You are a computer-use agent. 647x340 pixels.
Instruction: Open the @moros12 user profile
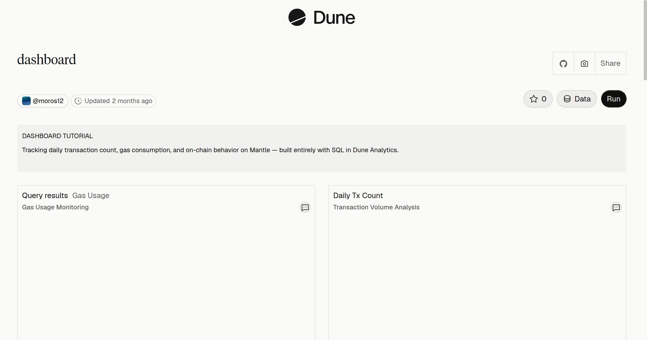[43, 101]
